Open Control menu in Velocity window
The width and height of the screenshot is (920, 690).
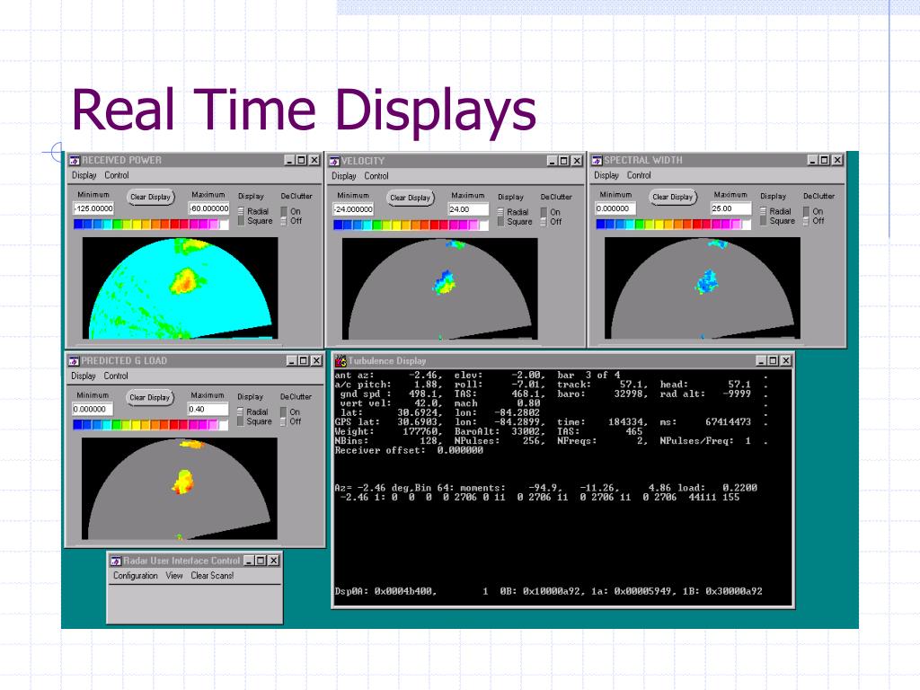click(x=376, y=176)
